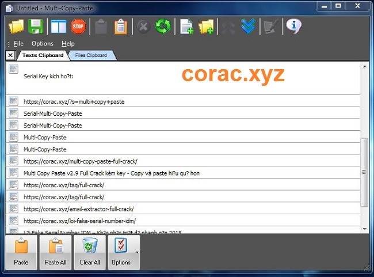Click text icon of 'Serial Key kích ho?t:' row
The width and height of the screenshot is (374, 277).
(x=13, y=69)
